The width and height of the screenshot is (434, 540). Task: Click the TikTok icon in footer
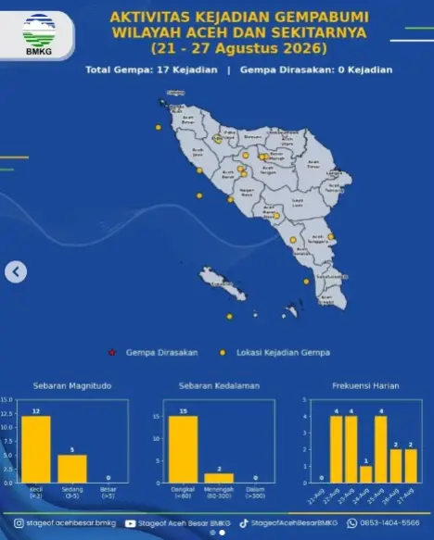tap(244, 523)
